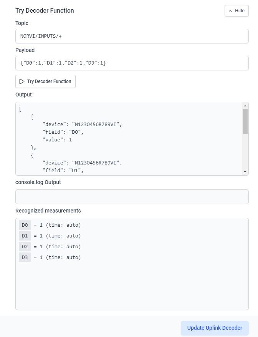Collapse the panel using the Hide button
This screenshot has width=258, height=337.
237,11
